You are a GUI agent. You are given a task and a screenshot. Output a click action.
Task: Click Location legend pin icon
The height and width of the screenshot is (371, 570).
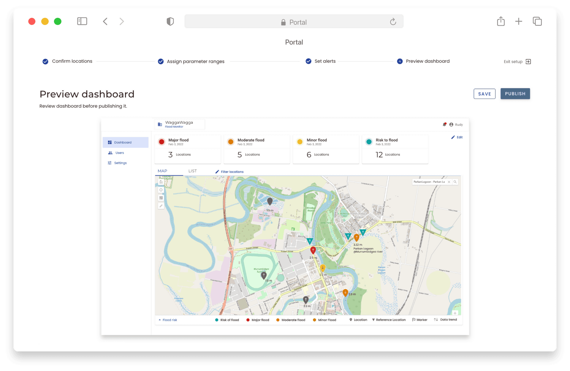[351, 320]
